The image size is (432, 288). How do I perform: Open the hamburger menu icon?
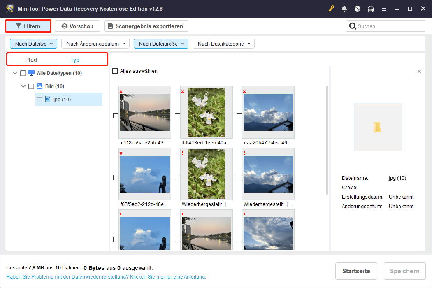point(384,8)
